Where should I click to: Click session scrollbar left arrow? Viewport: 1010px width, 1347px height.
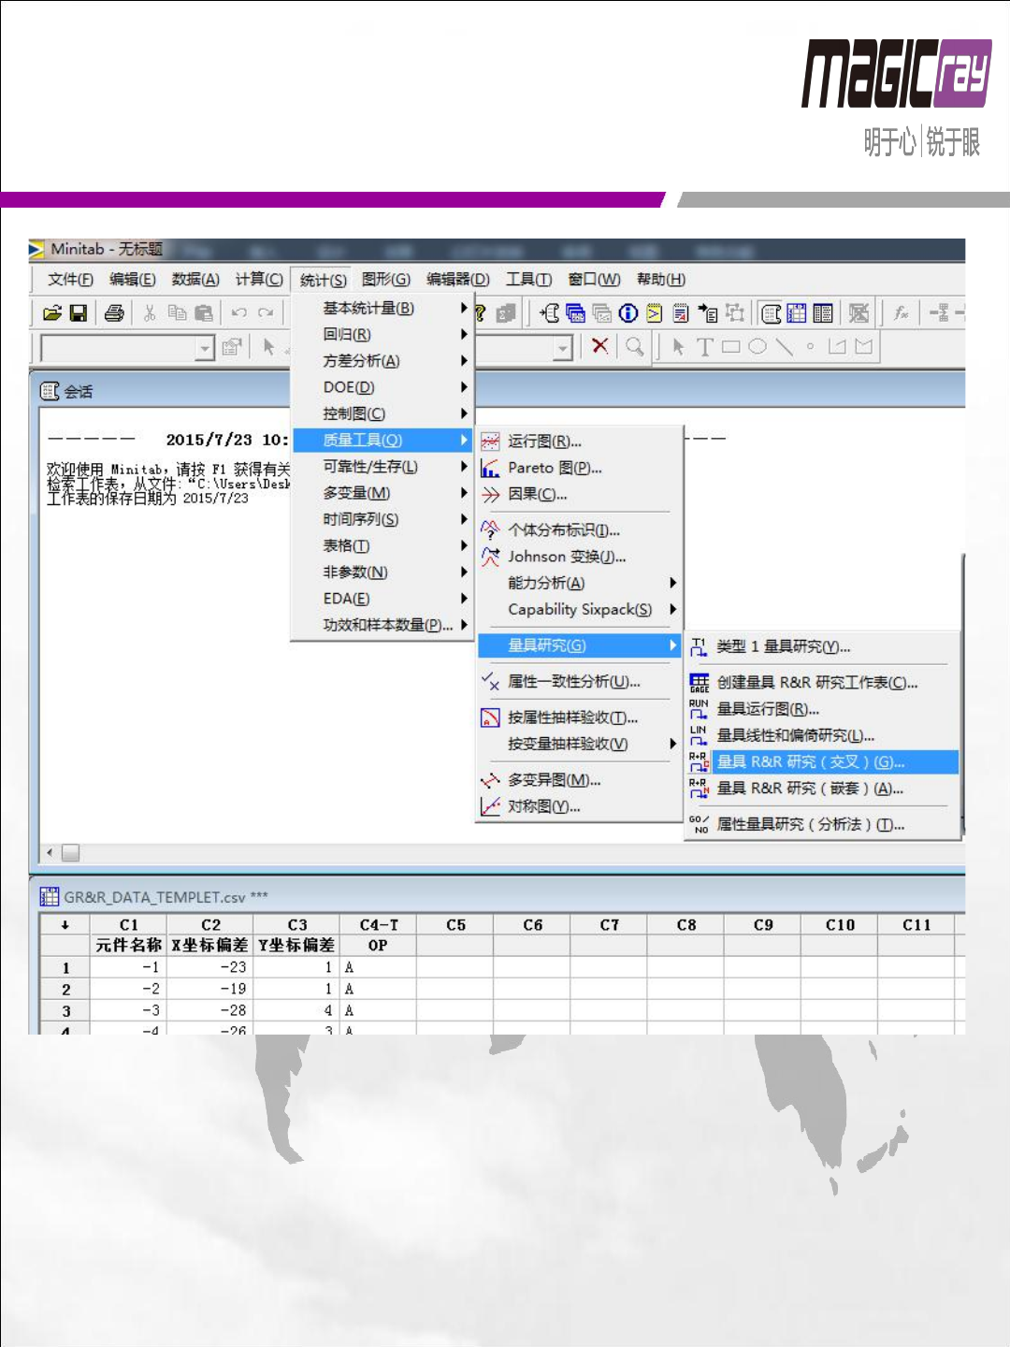pyautogui.click(x=50, y=853)
